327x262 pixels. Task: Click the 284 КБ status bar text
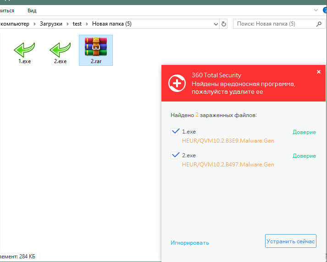pos(27,257)
